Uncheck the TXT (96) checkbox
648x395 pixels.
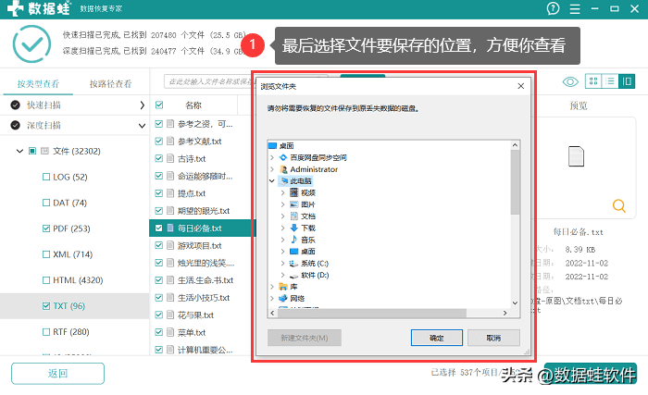pyautogui.click(x=46, y=306)
